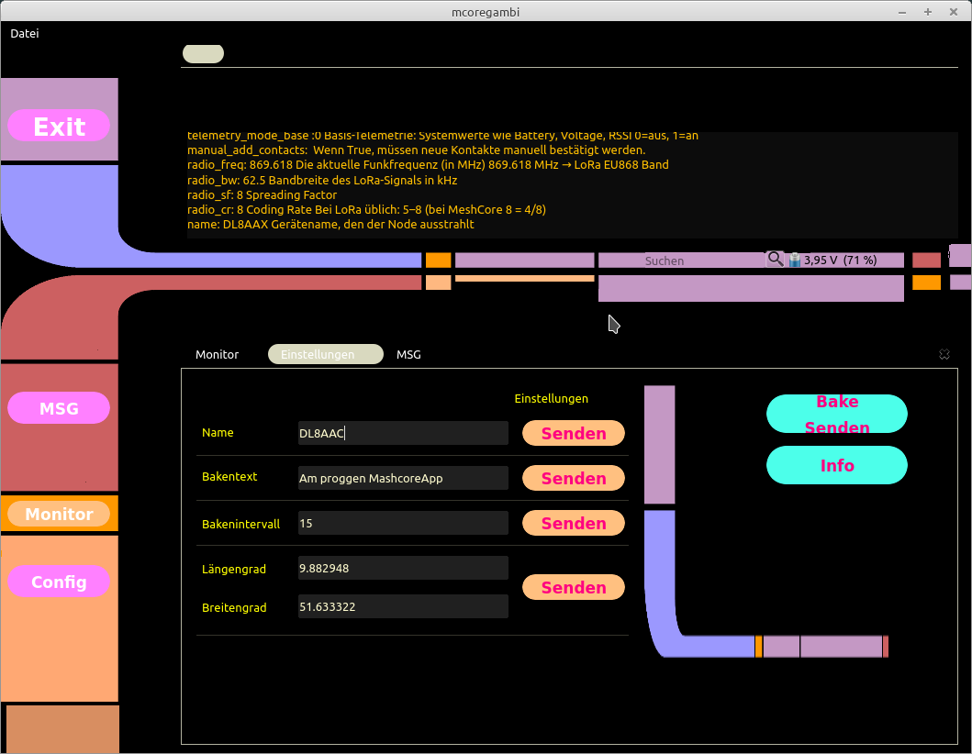This screenshot has width=972, height=754.
Task: Click into the Längengrad input field
Action: point(403,568)
